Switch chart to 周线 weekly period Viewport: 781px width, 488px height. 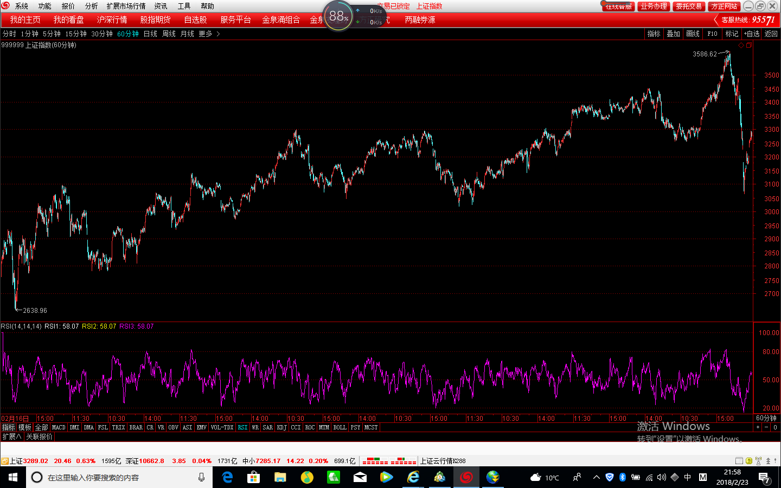click(169, 34)
